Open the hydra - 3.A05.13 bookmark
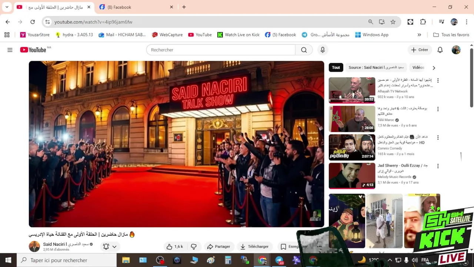 coord(74,34)
